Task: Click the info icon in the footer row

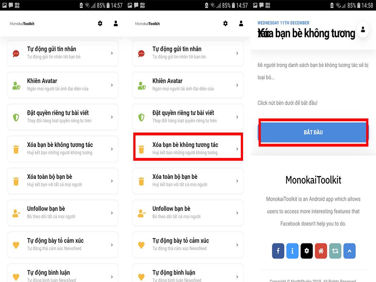Action: 292,251
